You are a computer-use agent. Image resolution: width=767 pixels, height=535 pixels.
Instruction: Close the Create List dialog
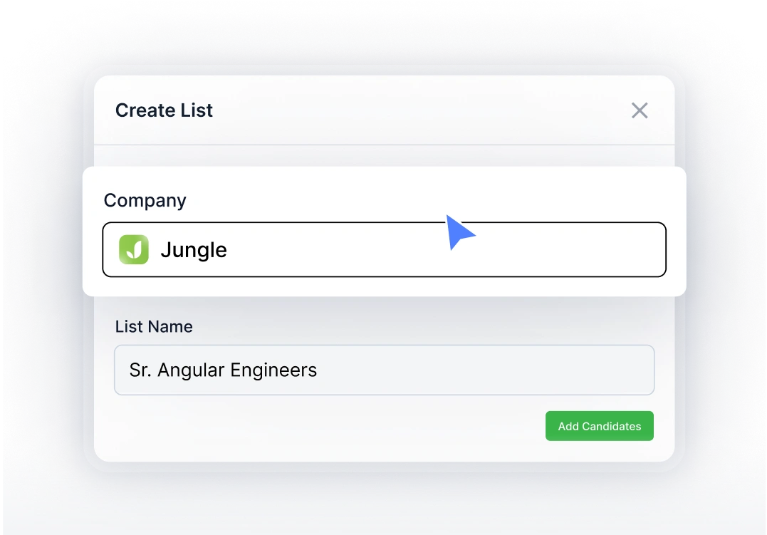pyautogui.click(x=640, y=110)
